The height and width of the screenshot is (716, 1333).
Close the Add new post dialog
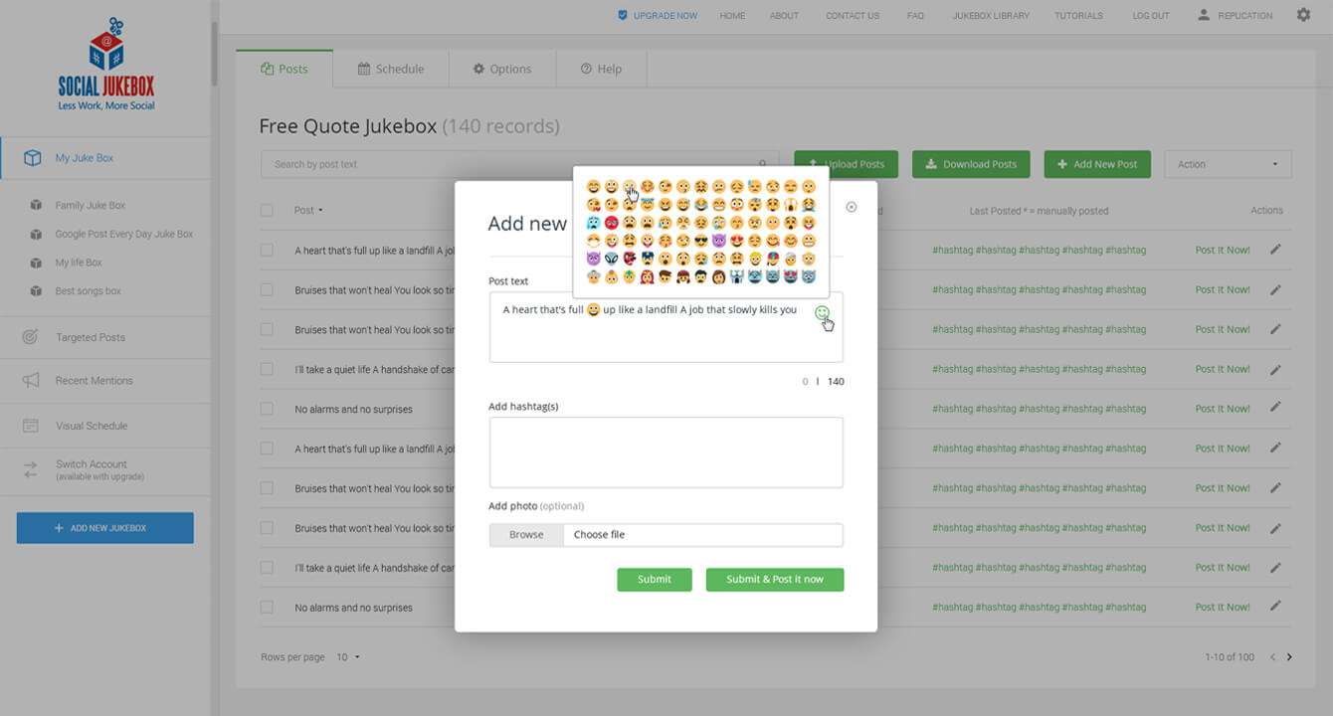pyautogui.click(x=851, y=207)
